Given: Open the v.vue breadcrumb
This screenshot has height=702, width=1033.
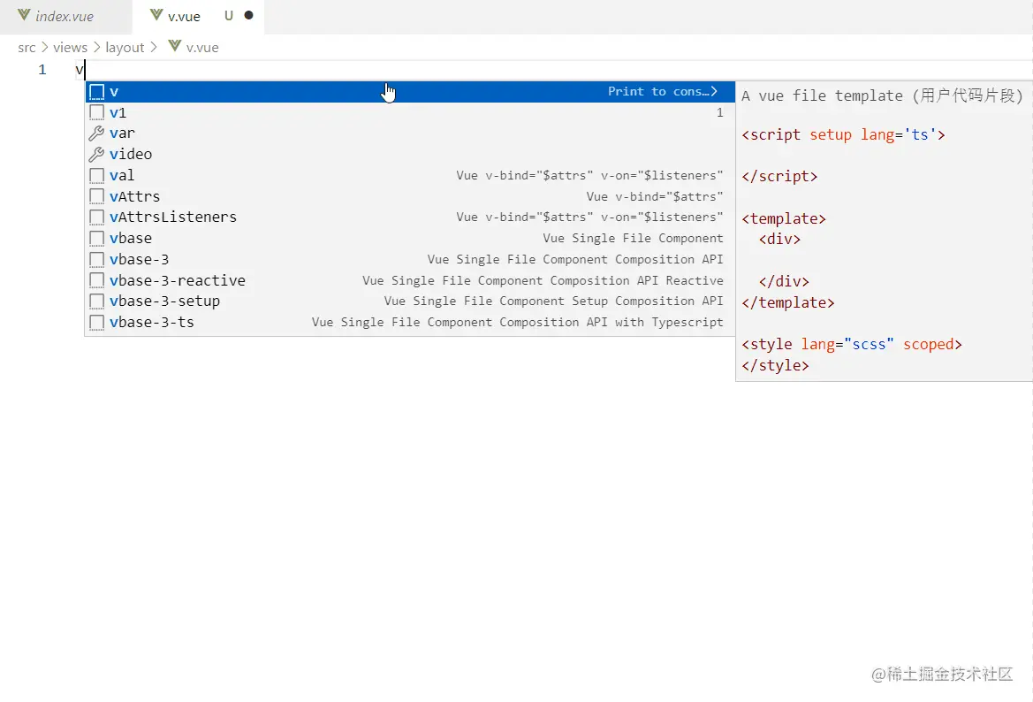Looking at the screenshot, I should (x=201, y=48).
